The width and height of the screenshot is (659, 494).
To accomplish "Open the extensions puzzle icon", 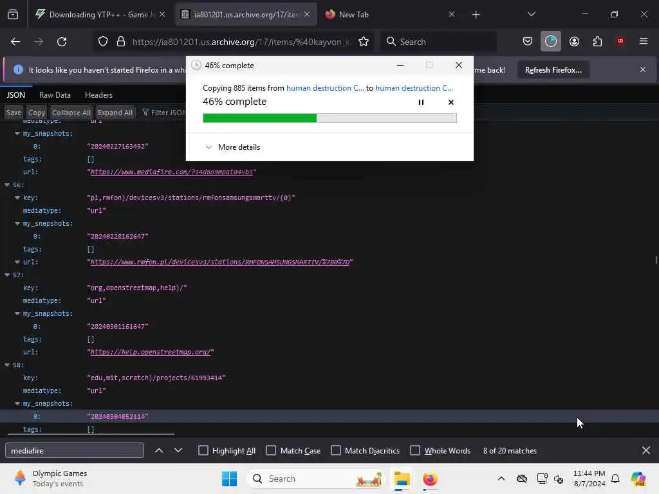I will tap(597, 41).
